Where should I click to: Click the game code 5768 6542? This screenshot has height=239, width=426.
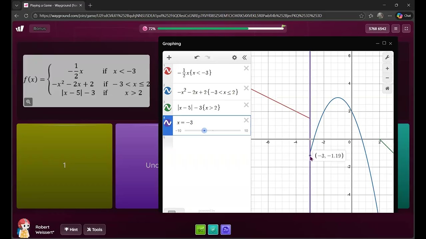pyautogui.click(x=377, y=29)
